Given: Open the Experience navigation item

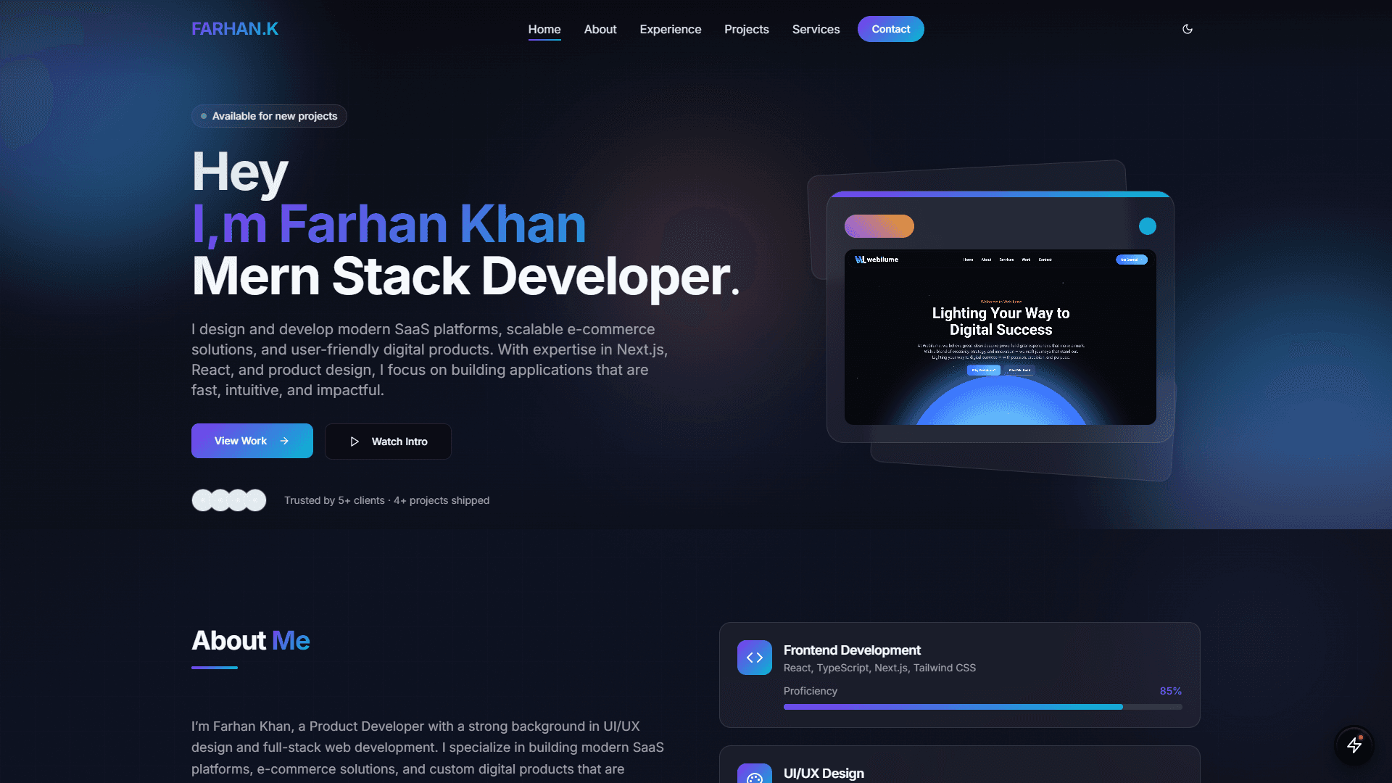Looking at the screenshot, I should [670, 29].
